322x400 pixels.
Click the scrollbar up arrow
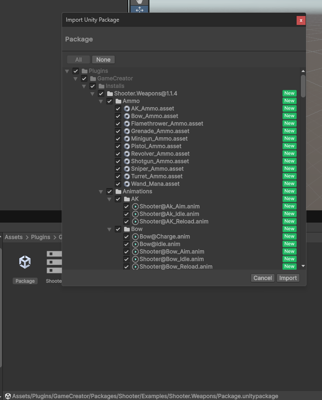(303, 71)
